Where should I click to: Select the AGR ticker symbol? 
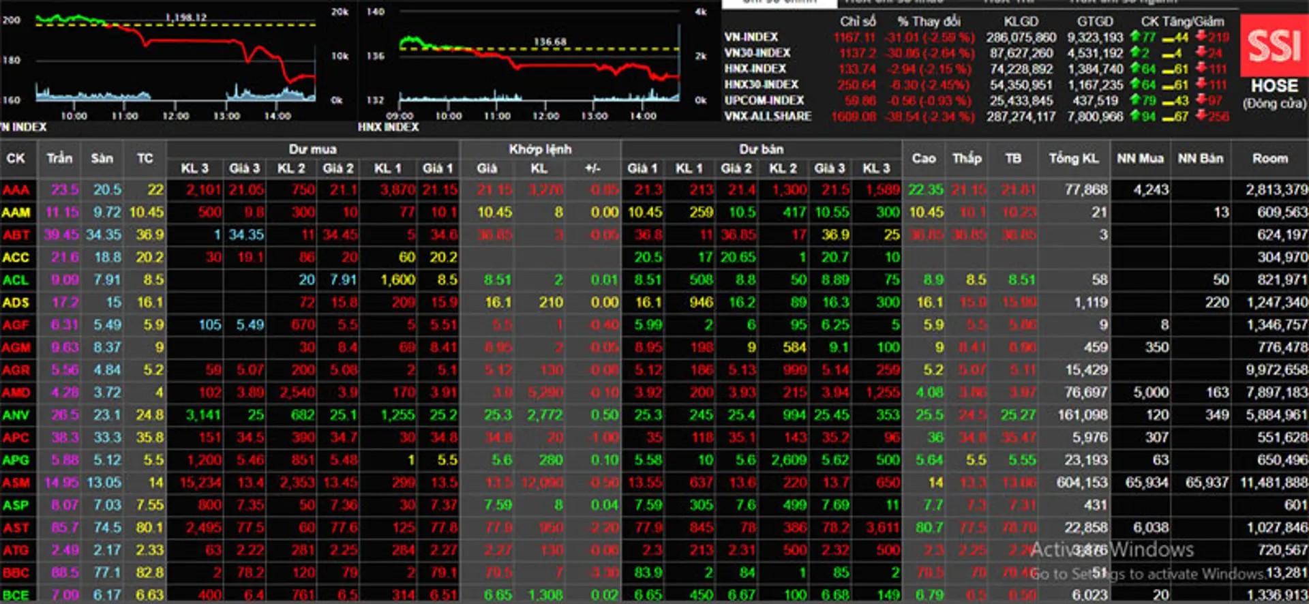[x=16, y=369]
